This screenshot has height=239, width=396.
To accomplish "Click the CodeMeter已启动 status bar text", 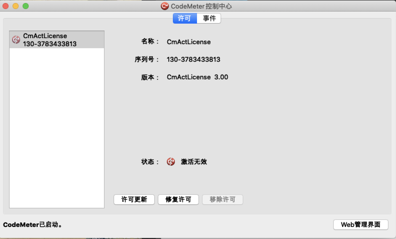I will pos(33,224).
